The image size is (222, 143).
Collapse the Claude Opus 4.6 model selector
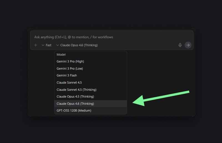tap(79, 45)
